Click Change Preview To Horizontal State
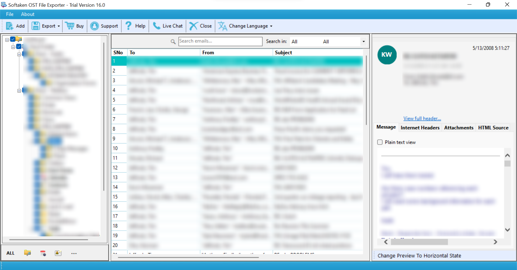Screen dimensions: 517x270 coord(419,256)
